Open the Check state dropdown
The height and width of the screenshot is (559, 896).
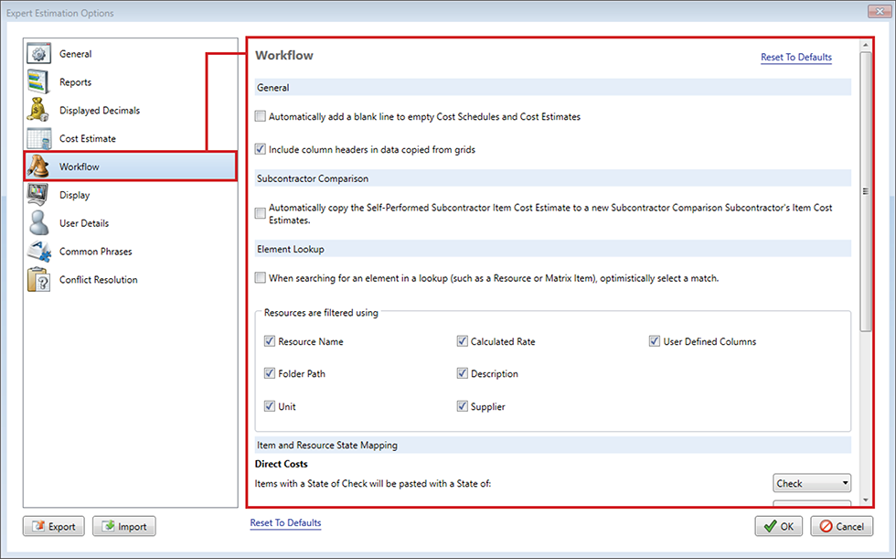tap(812, 483)
